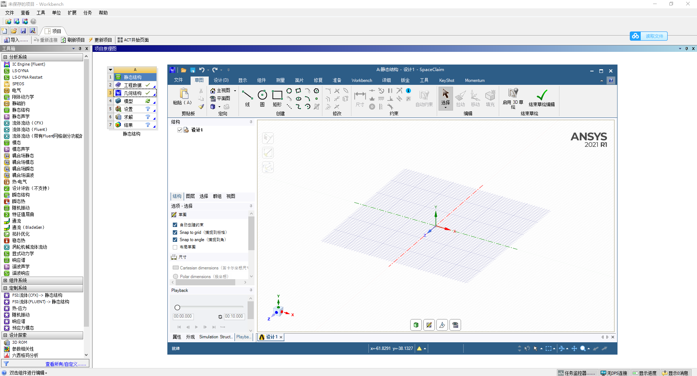The height and width of the screenshot is (376, 697).
Task: Click the Workbench save project icon
Action: coord(23,31)
